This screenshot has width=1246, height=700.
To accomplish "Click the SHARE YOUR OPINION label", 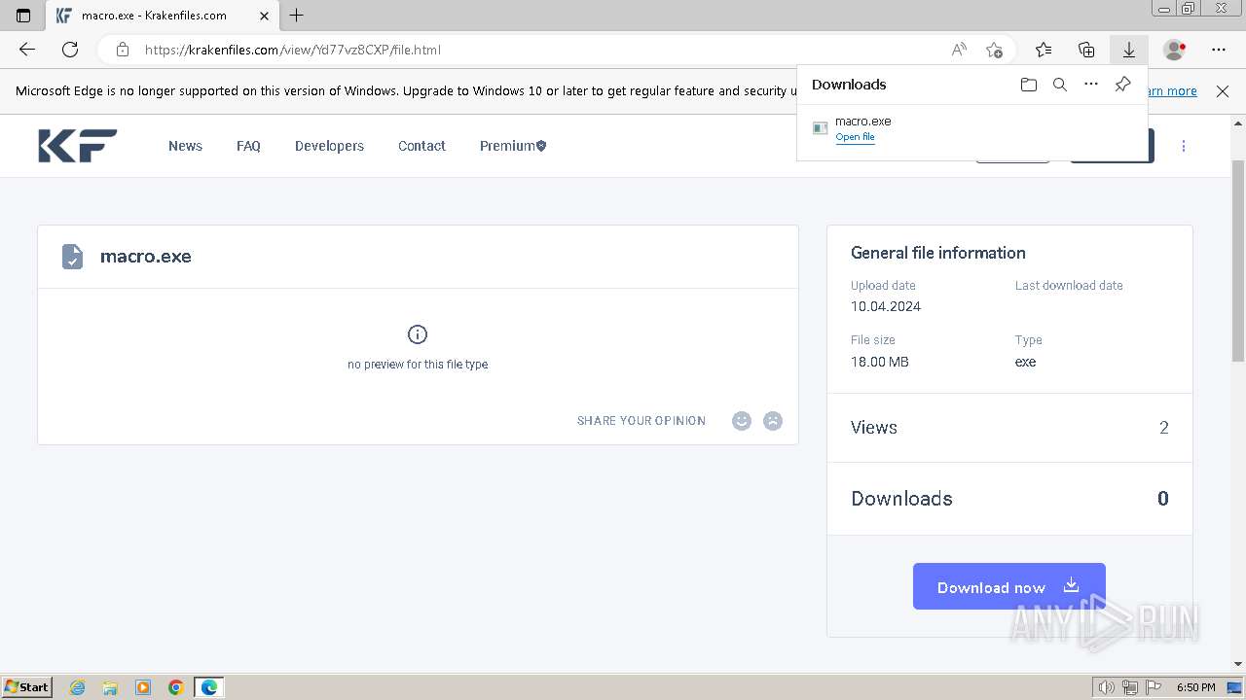I will (x=641, y=421).
